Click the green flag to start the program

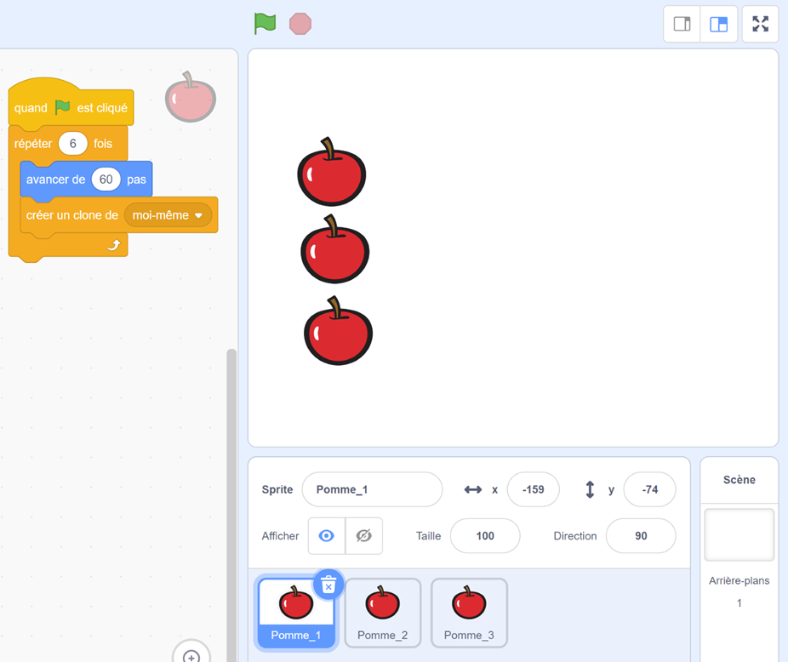[265, 24]
